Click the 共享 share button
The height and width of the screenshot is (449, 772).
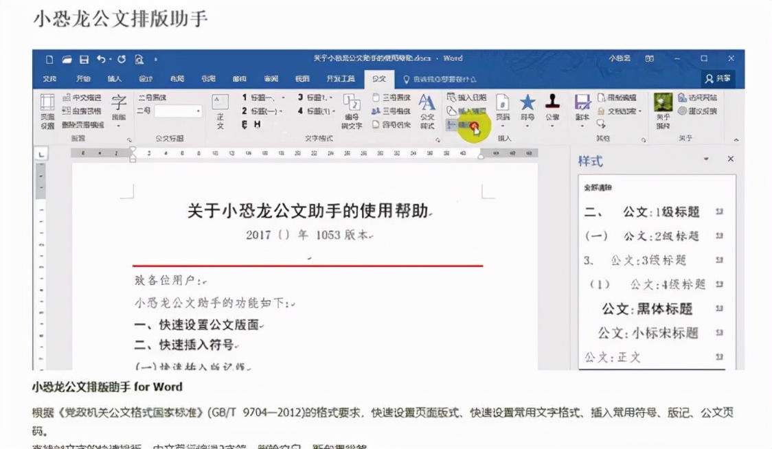click(x=718, y=79)
